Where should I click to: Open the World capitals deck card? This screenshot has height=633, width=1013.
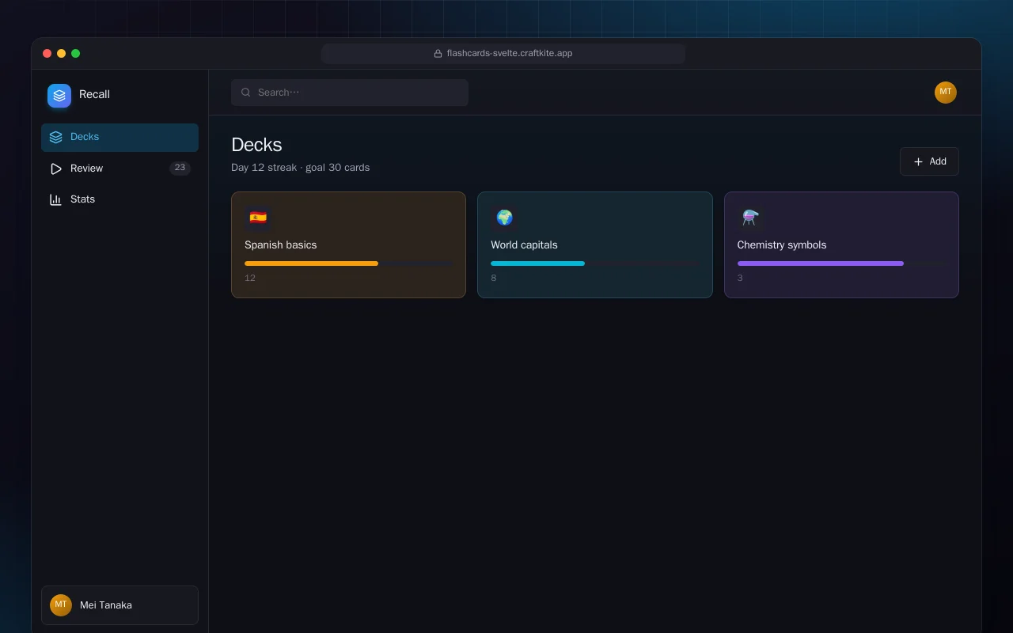(595, 244)
